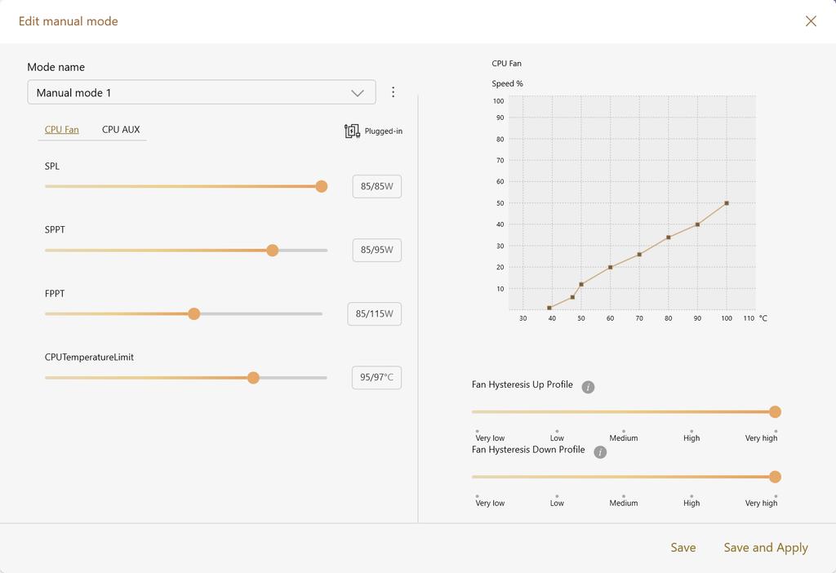Screen dimensions: 836x573
Task: Switch to the CPU AUX tab
Action: pyautogui.click(x=121, y=130)
